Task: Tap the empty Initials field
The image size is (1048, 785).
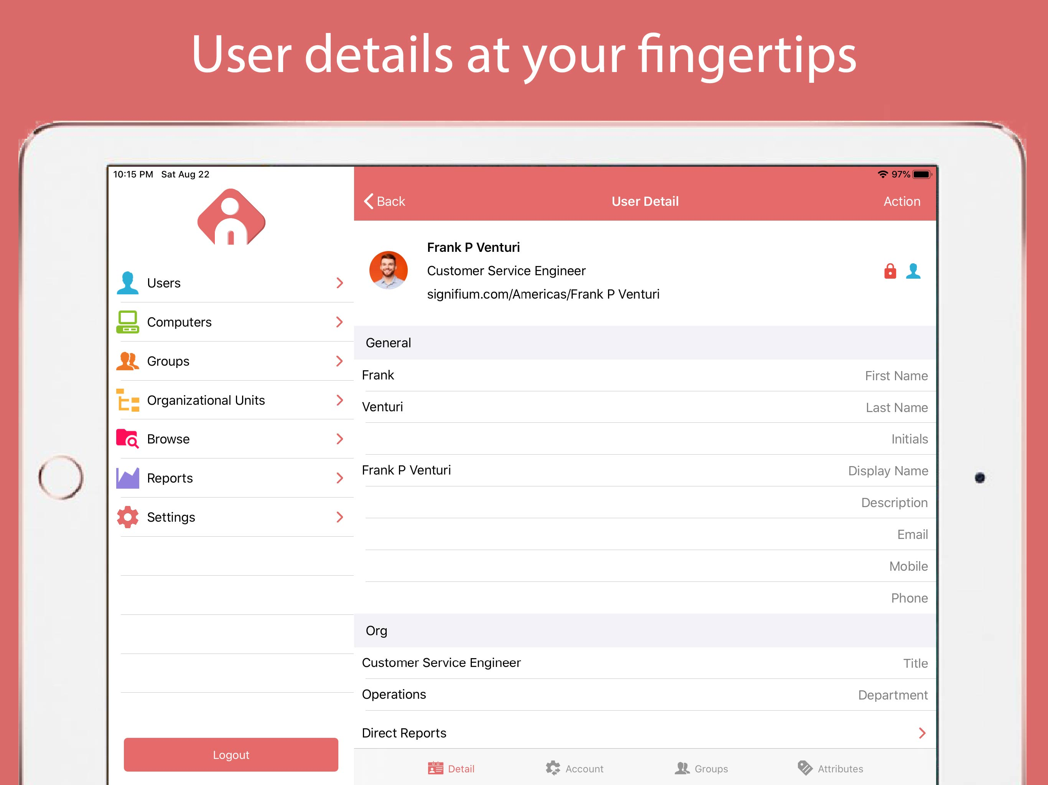Action: tap(645, 439)
